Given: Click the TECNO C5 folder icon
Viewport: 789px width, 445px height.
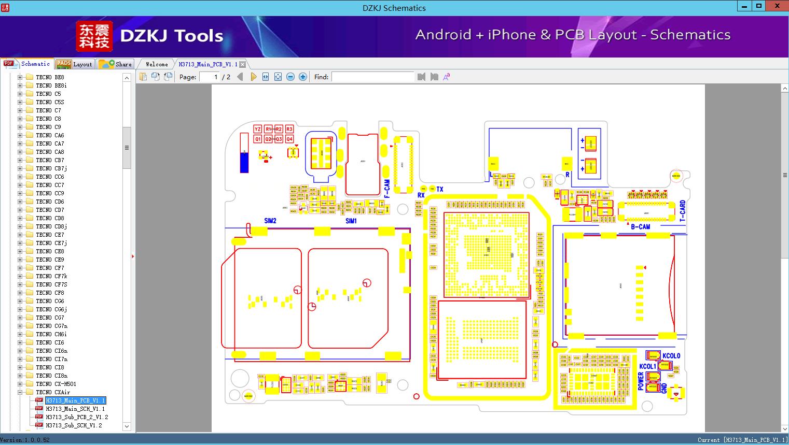Looking at the screenshot, I should click(30, 94).
